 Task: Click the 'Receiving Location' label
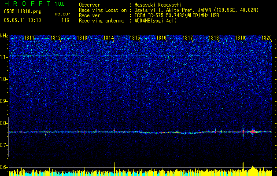point(103,10)
